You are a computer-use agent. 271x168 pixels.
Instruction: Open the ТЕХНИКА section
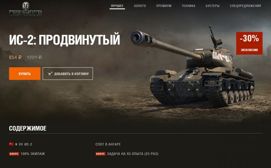tap(188, 6)
